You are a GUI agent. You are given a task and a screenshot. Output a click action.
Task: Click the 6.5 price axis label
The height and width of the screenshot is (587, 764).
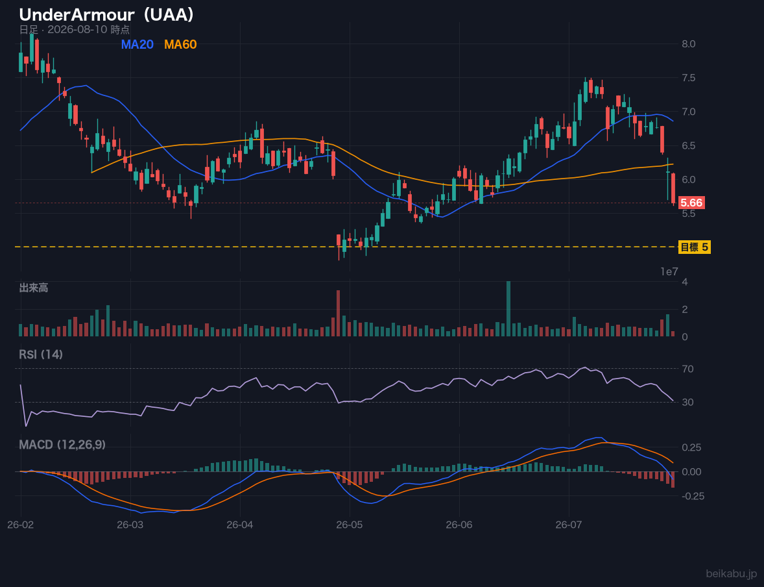point(689,146)
